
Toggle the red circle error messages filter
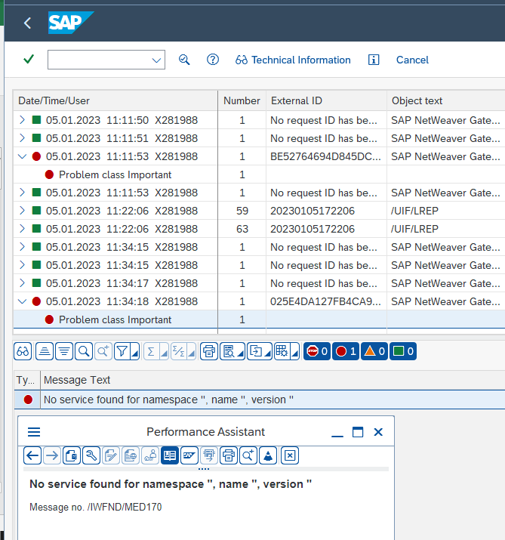346,351
